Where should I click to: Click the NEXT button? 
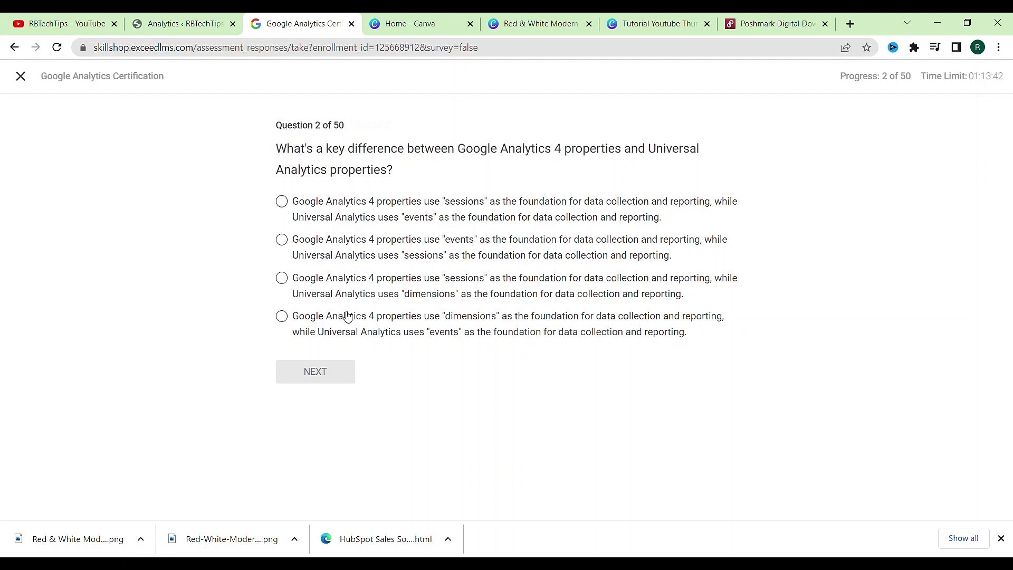click(315, 372)
